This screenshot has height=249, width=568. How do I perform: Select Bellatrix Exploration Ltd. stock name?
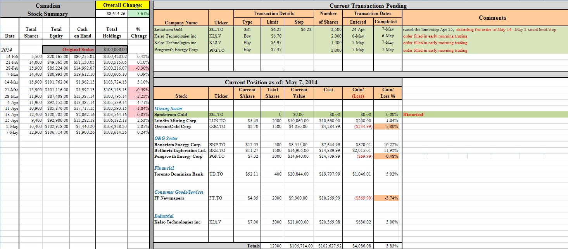180,150
